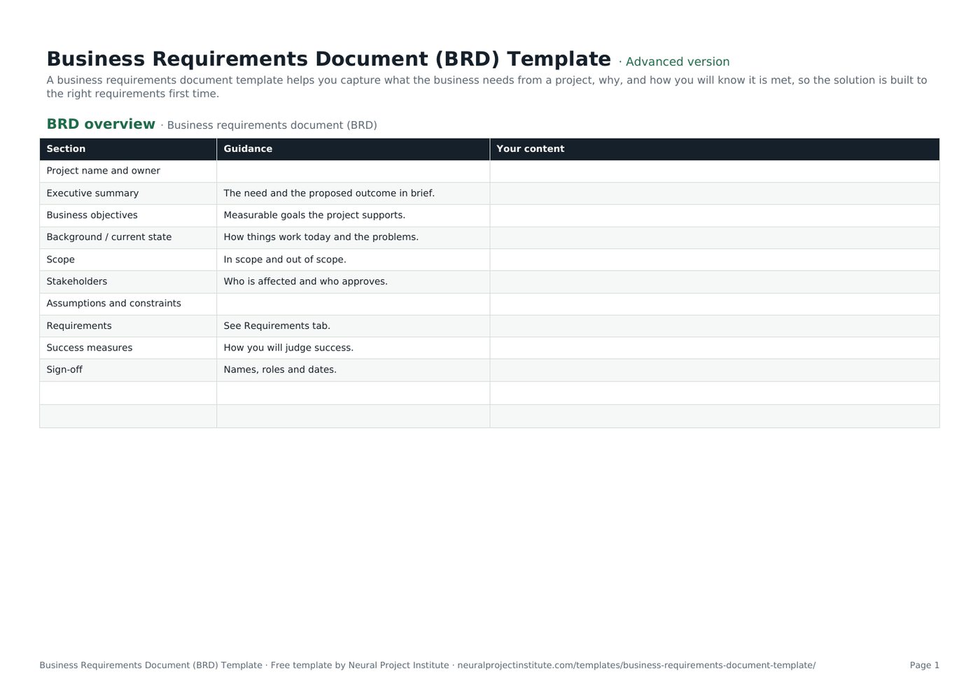Click 'How things work today and the problems.'
The image size is (980, 692).
point(321,237)
